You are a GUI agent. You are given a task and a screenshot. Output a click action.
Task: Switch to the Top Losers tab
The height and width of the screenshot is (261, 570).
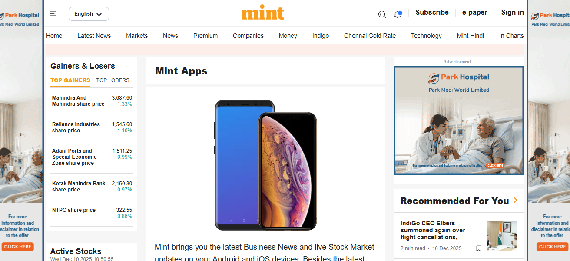(x=113, y=80)
